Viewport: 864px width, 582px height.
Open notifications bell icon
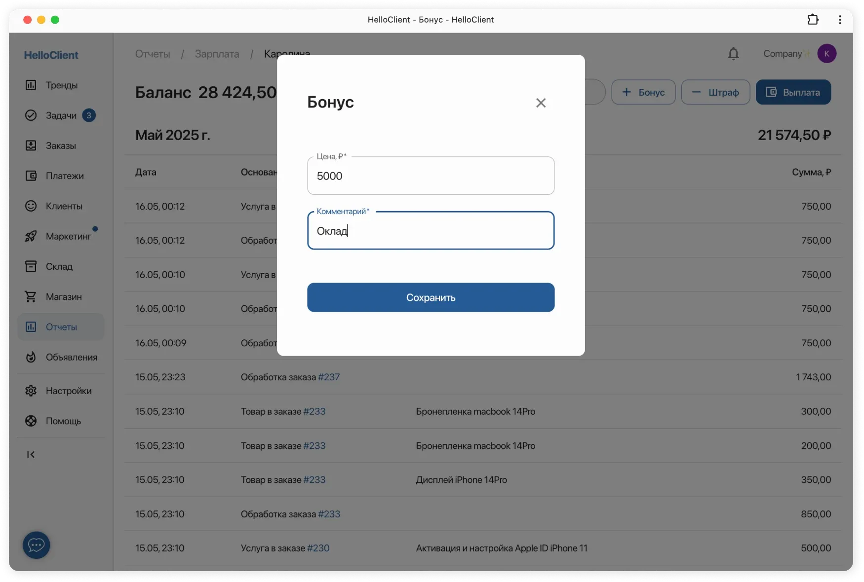point(733,54)
